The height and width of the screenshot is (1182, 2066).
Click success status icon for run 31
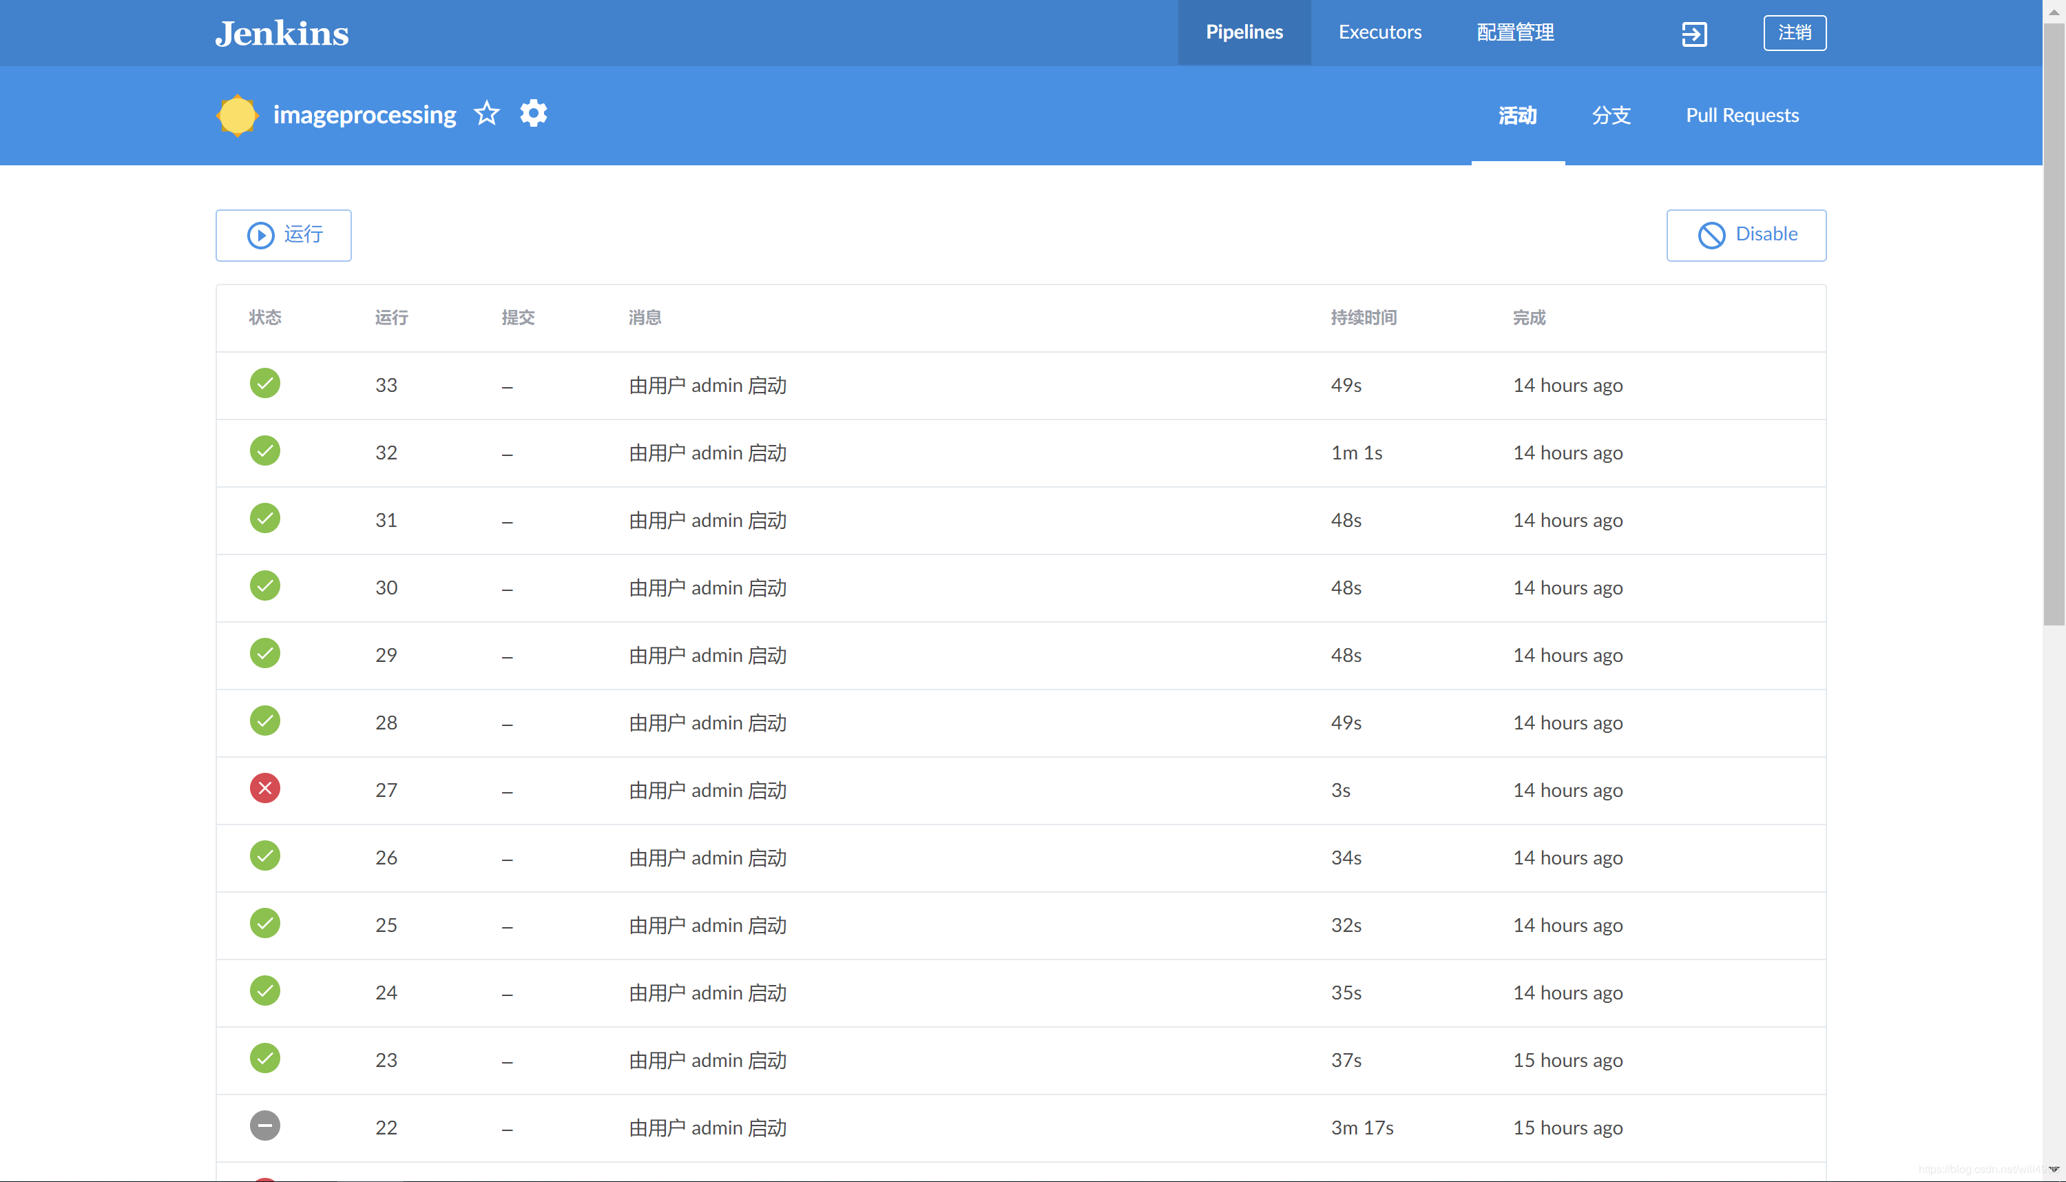click(x=264, y=518)
